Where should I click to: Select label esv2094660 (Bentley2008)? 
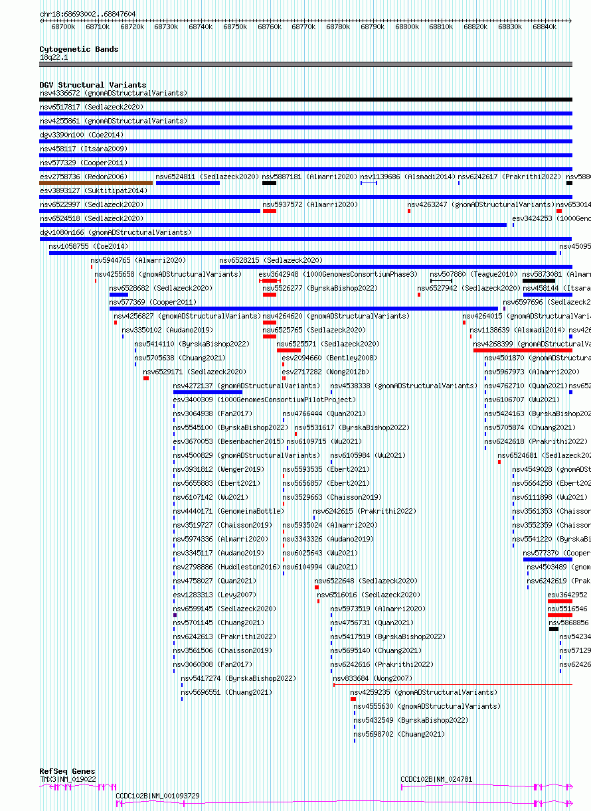(x=329, y=358)
